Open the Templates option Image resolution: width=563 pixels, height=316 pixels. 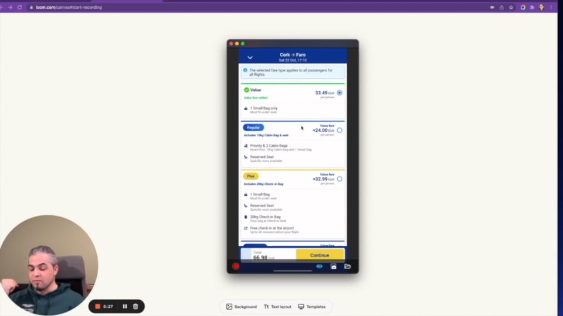point(312,307)
